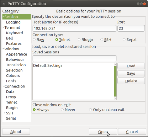
Task: Open the Serial category in tree
Action: pos(11,118)
